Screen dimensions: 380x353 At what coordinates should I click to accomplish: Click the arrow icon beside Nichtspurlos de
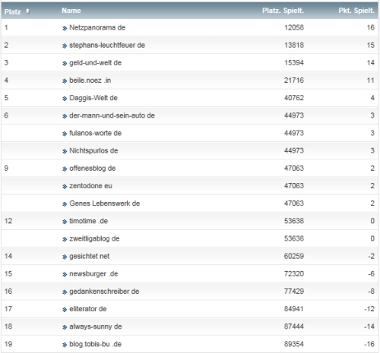click(x=65, y=152)
